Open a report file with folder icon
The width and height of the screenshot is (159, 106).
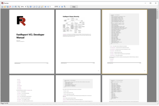[x=5, y=7]
